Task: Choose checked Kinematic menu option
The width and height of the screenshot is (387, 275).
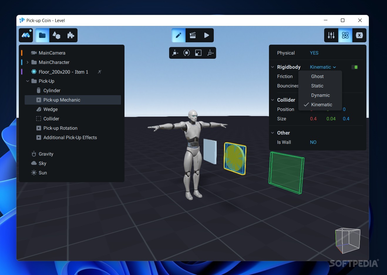Action: pyautogui.click(x=320, y=105)
